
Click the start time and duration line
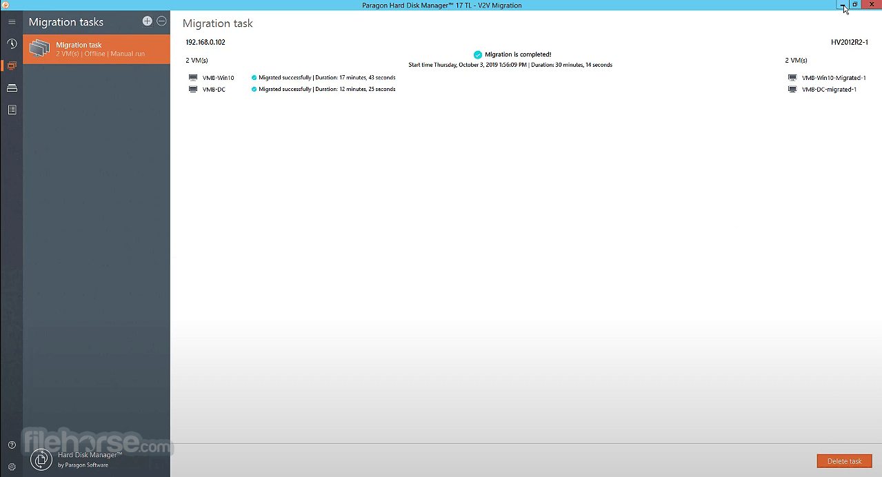click(x=510, y=65)
